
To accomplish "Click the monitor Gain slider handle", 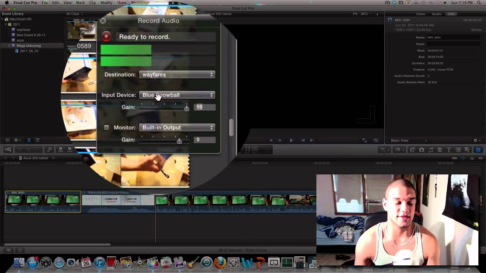I will [x=179, y=141].
